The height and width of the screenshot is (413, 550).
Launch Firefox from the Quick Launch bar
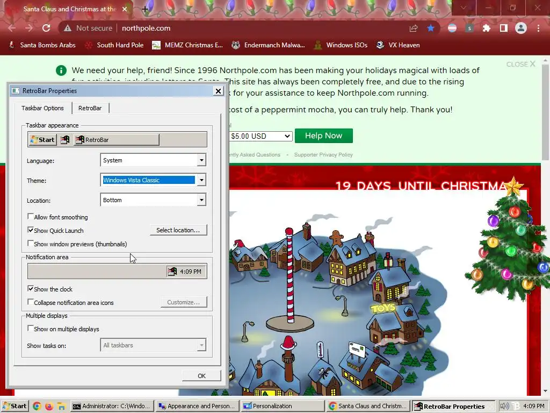49,407
